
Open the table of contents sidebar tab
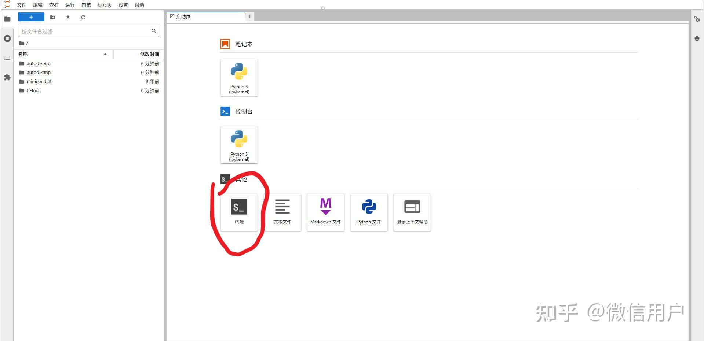click(x=7, y=58)
